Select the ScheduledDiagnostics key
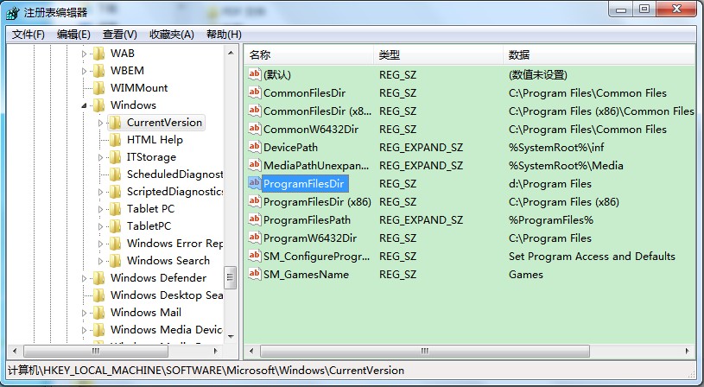The width and height of the screenshot is (704, 387). point(174,174)
